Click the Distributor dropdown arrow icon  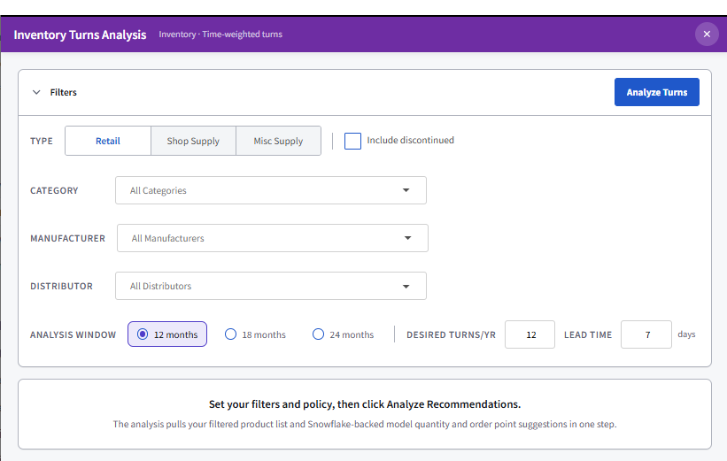click(406, 287)
